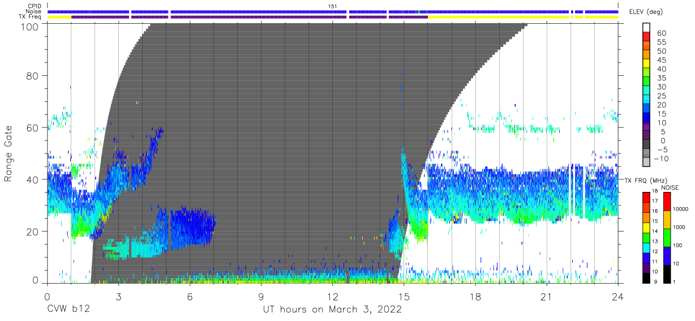Click the 'CVW b12' radar beam label
Screen dimensions: 695x321
coord(67,310)
